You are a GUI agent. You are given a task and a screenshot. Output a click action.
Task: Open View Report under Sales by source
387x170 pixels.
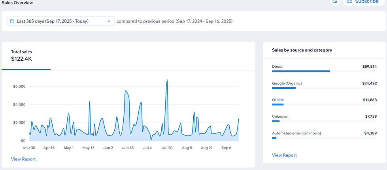coord(284,155)
